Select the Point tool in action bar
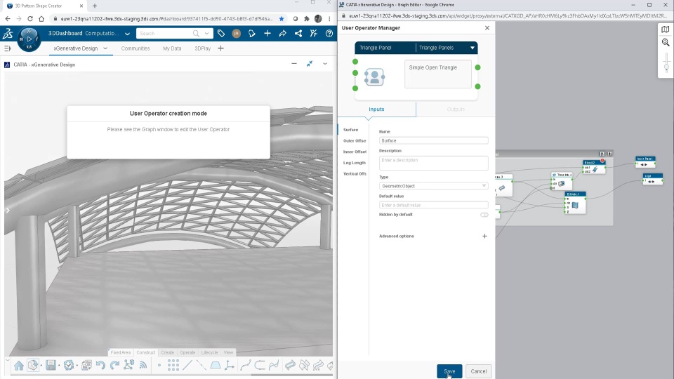The width and height of the screenshot is (674, 379). [x=159, y=365]
